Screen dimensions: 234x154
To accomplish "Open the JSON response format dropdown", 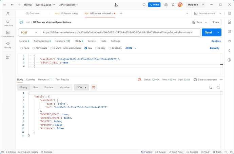I will click(x=81, y=87).
